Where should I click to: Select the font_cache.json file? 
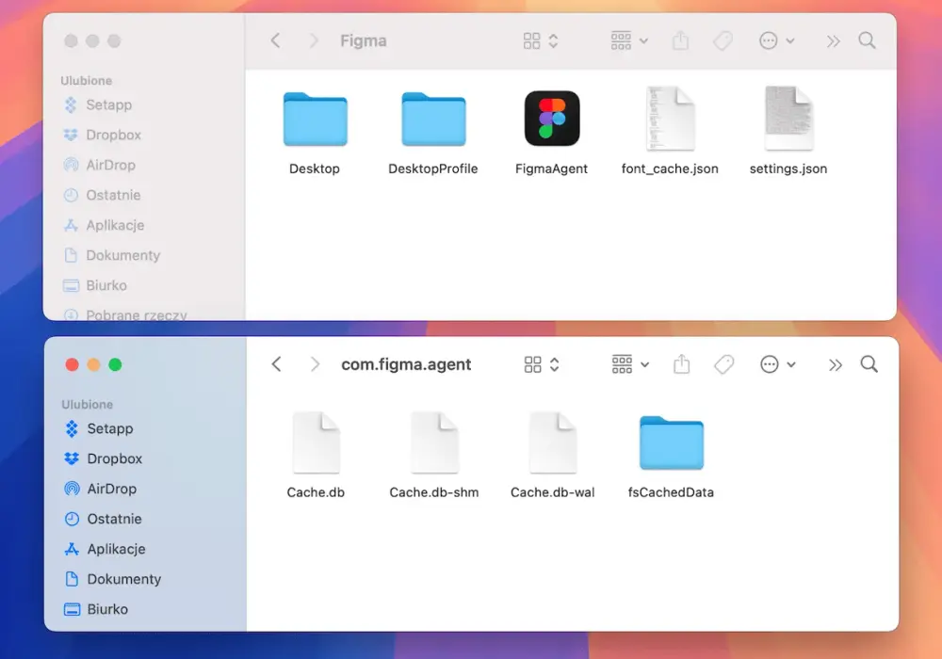[670, 119]
